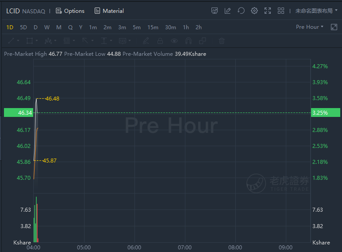Click the Pre-Market High 46.77 value
342x252 pixels.
click(x=55, y=54)
